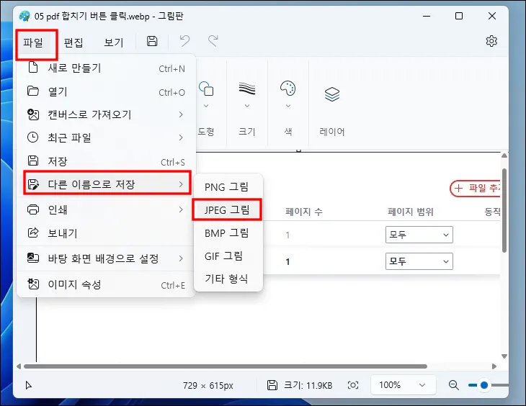
Task: Open 캔버스로 가져오기 submenu
Action: [106, 114]
